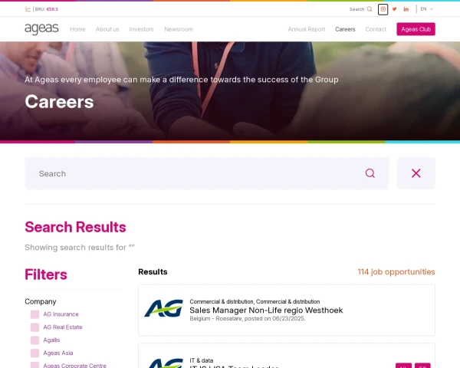Click the AG logo on Sales Manager card
460x368 pixels.
click(x=164, y=308)
